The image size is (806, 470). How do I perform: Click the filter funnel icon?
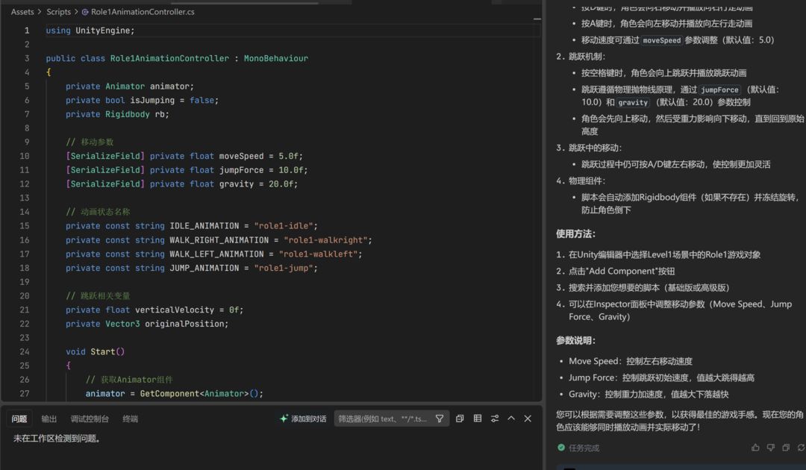[440, 419]
